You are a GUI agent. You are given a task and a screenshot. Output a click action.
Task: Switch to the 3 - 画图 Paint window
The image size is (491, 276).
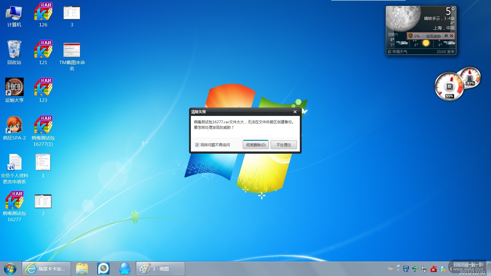click(x=160, y=269)
